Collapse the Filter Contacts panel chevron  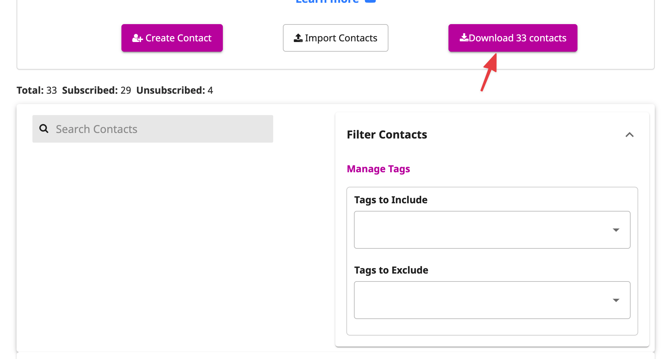click(630, 135)
